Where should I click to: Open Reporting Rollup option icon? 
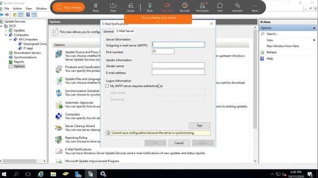(59, 139)
